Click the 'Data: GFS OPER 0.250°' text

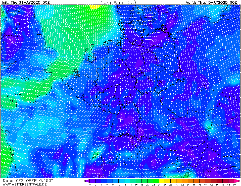click(x=28, y=181)
